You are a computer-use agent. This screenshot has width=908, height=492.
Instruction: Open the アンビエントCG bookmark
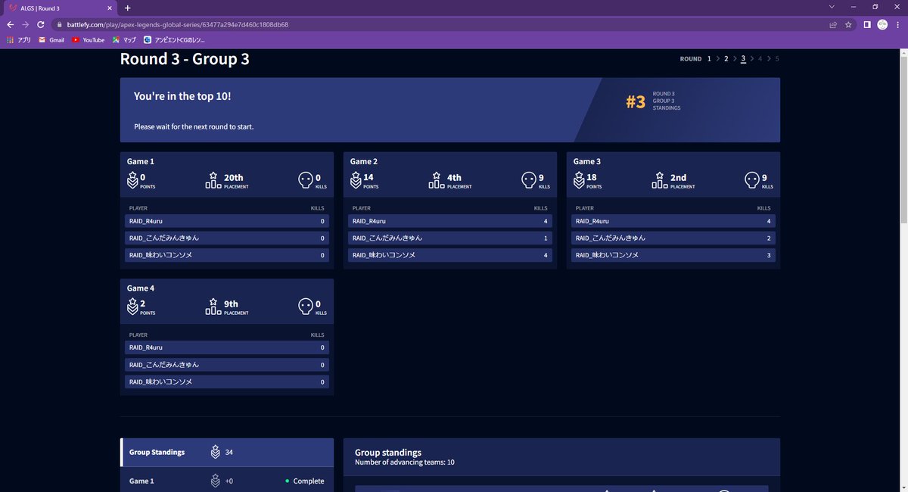click(148, 39)
